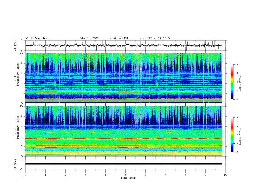The width and height of the screenshot is (254, 196).
Task: Click the flat black ch.3 voltage trace
Action: point(123,164)
